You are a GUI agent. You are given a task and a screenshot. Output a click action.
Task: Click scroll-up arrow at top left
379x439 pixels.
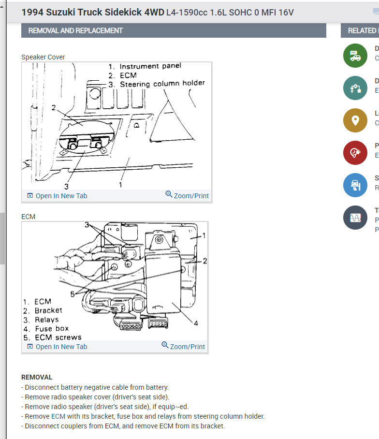click(2, 6)
